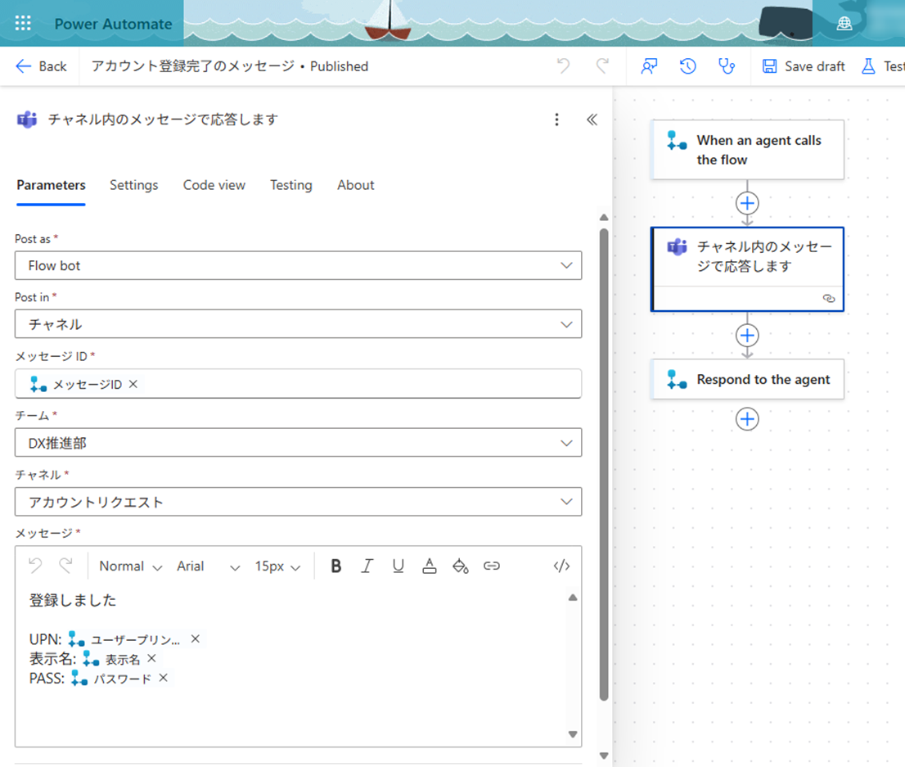This screenshot has height=767, width=905.
Task: Click the connection link icon on Teams card
Action: [x=829, y=299]
